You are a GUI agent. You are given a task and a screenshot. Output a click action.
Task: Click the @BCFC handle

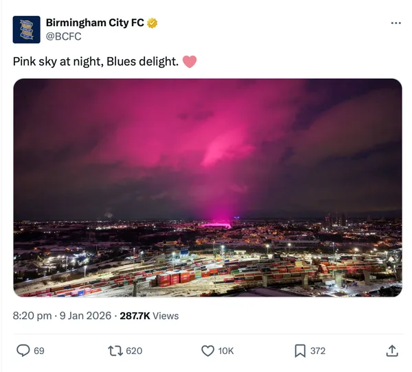pos(64,36)
